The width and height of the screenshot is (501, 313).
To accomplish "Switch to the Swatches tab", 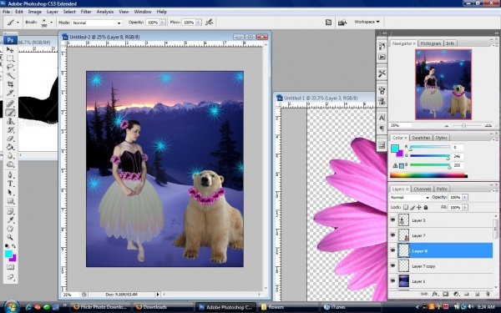I will 421,138.
